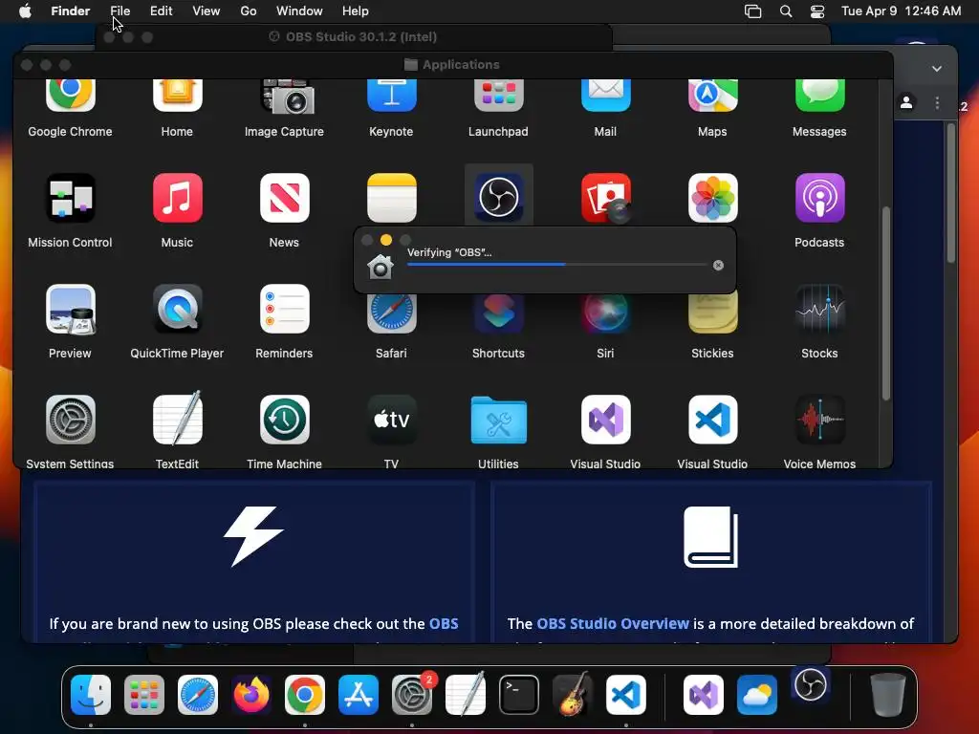The height and width of the screenshot is (734, 979).
Task: Open the Stocks app
Action: coord(819,310)
